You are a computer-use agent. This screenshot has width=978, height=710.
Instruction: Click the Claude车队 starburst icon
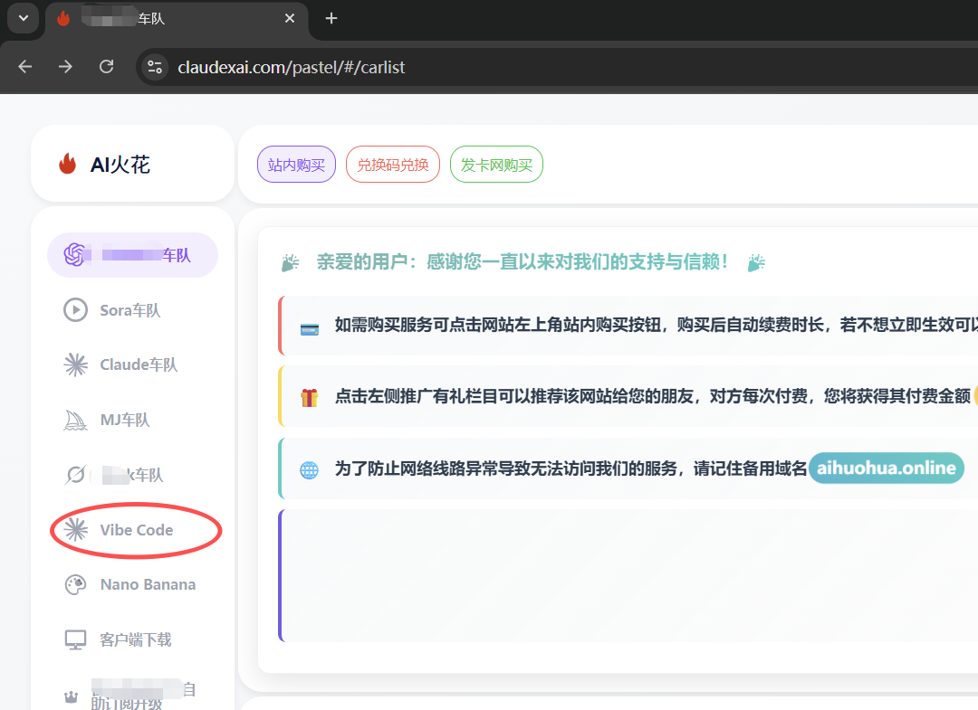75,364
